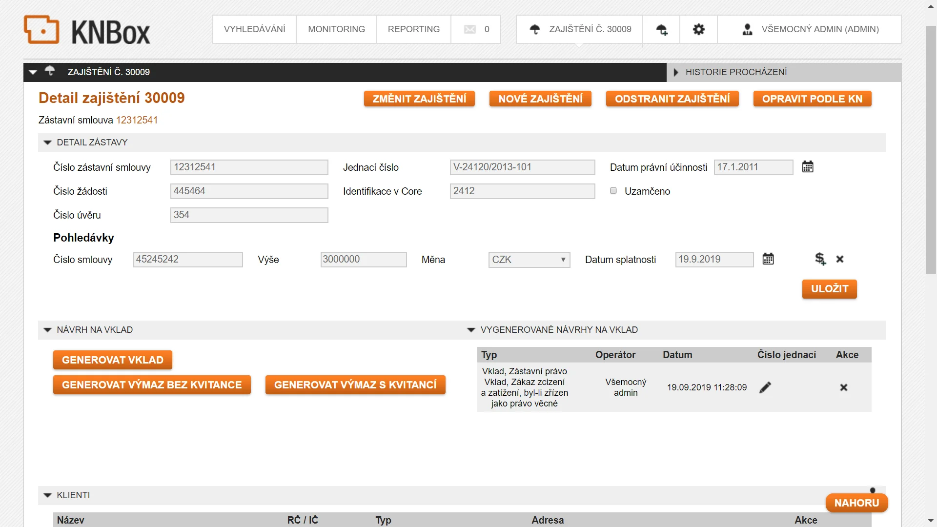Open the messages envelope icon
Viewport: 937px width, 527px height.
[x=470, y=29]
